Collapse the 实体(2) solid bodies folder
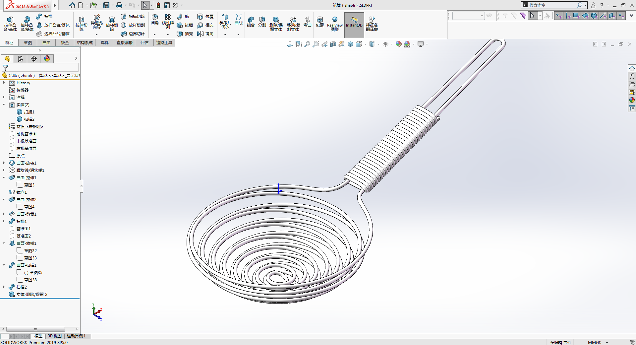This screenshot has height=345, width=636. (4, 104)
